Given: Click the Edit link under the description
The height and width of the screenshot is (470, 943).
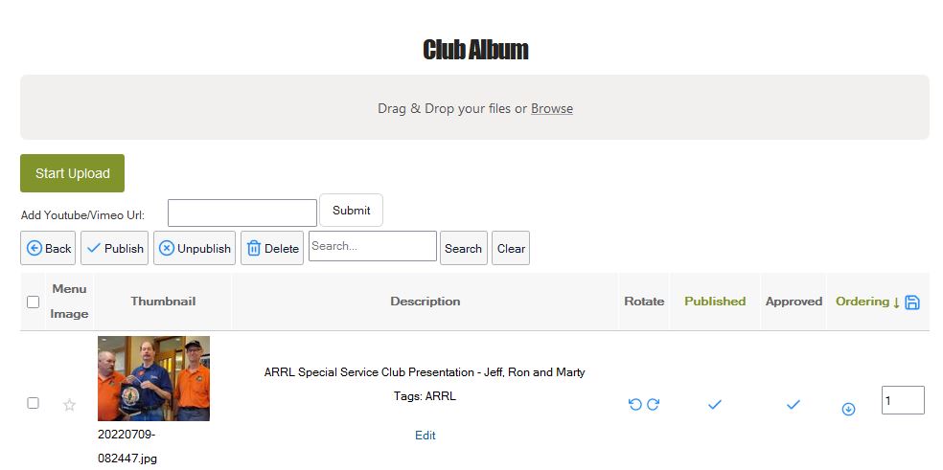Looking at the screenshot, I should 425,436.
